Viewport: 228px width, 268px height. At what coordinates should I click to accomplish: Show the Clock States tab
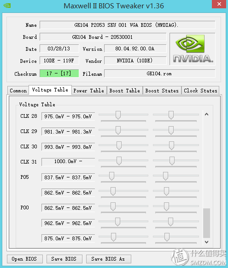pyautogui.click(x=200, y=91)
